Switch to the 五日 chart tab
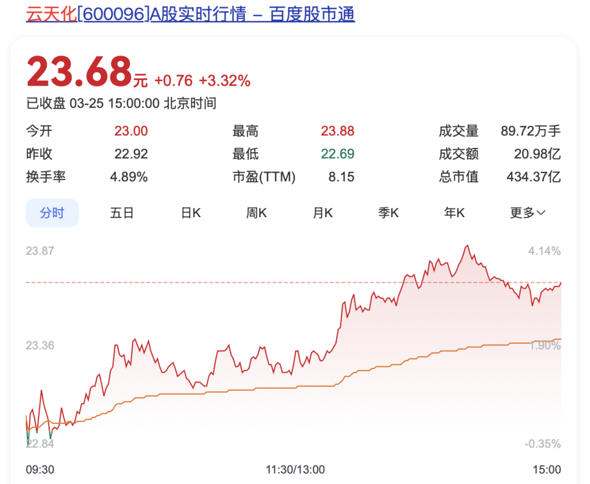Viewport: 590px width, 484px height. [122, 213]
